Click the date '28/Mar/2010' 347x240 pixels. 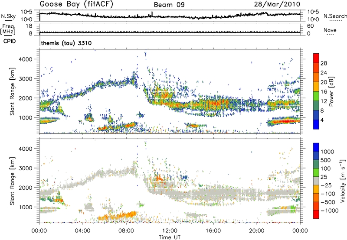[x=277, y=4]
